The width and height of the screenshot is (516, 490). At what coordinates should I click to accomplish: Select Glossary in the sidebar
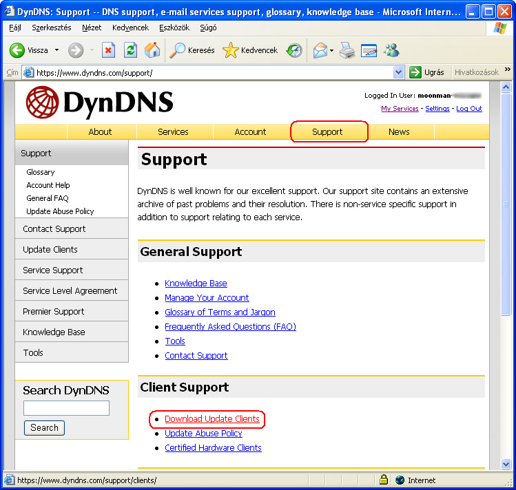tap(41, 172)
